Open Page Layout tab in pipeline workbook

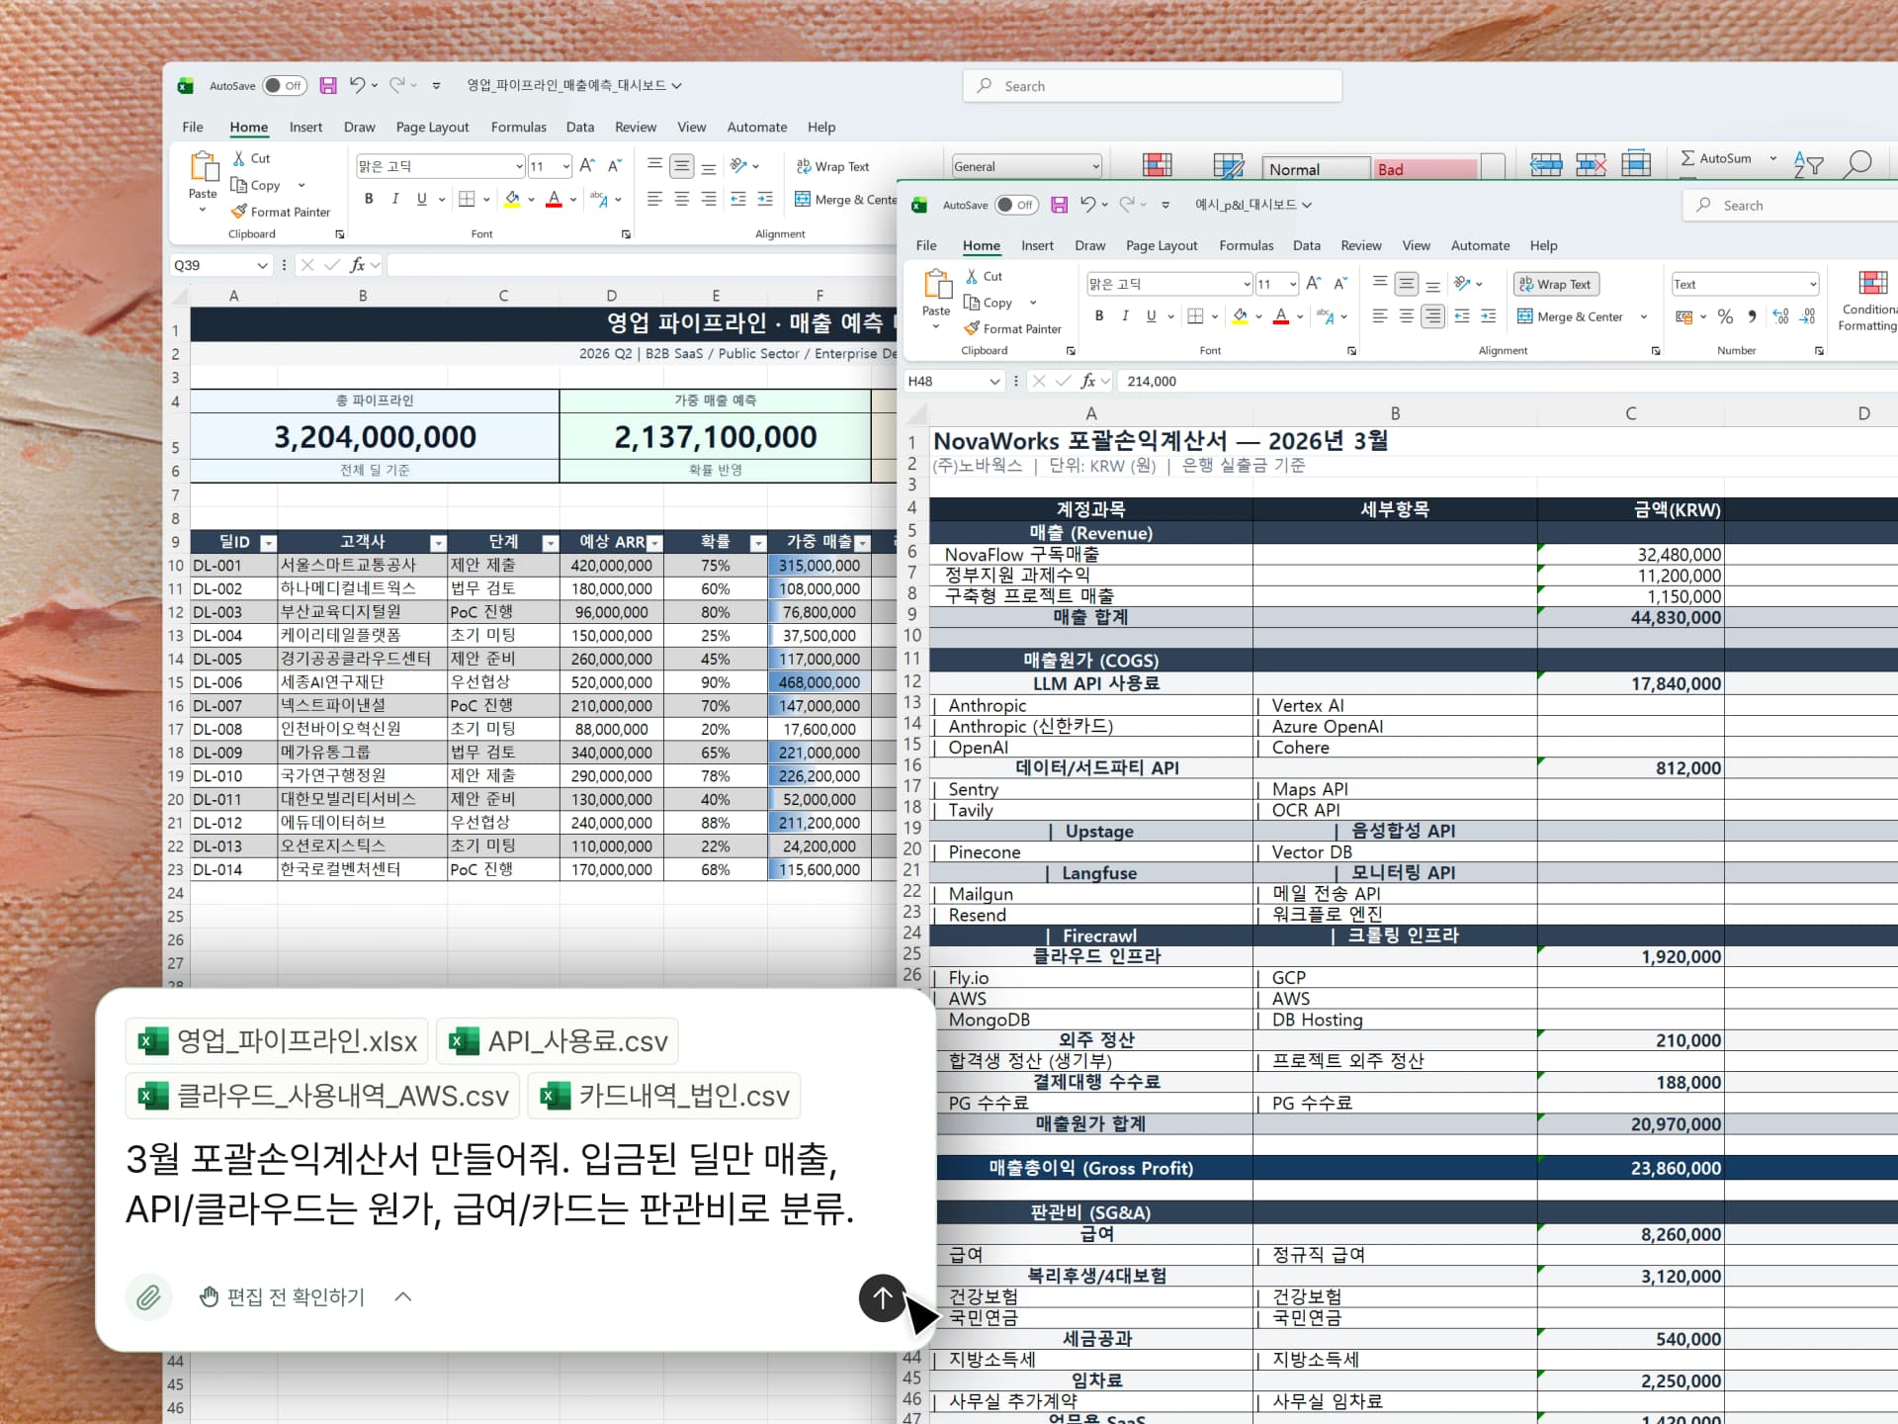click(432, 127)
